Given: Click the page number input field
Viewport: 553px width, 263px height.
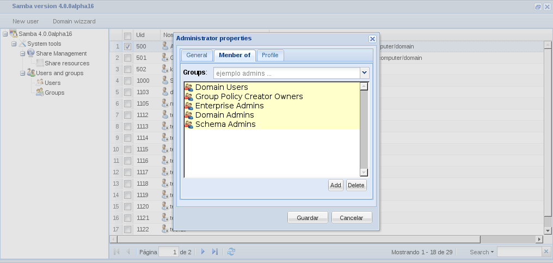Looking at the screenshot, I should [x=168, y=252].
